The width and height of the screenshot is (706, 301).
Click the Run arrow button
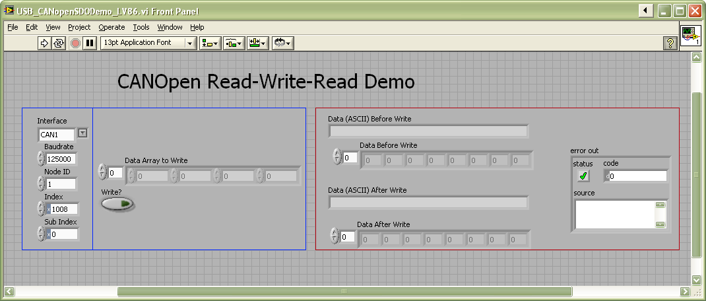click(44, 43)
